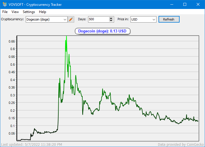Decrease Days with the down spinner arrow

tap(111, 21)
